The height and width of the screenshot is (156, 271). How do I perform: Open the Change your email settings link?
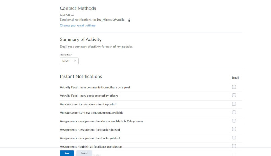pyautogui.click(x=77, y=25)
